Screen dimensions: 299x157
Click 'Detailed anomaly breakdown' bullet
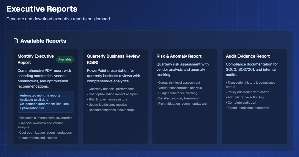[178, 98]
